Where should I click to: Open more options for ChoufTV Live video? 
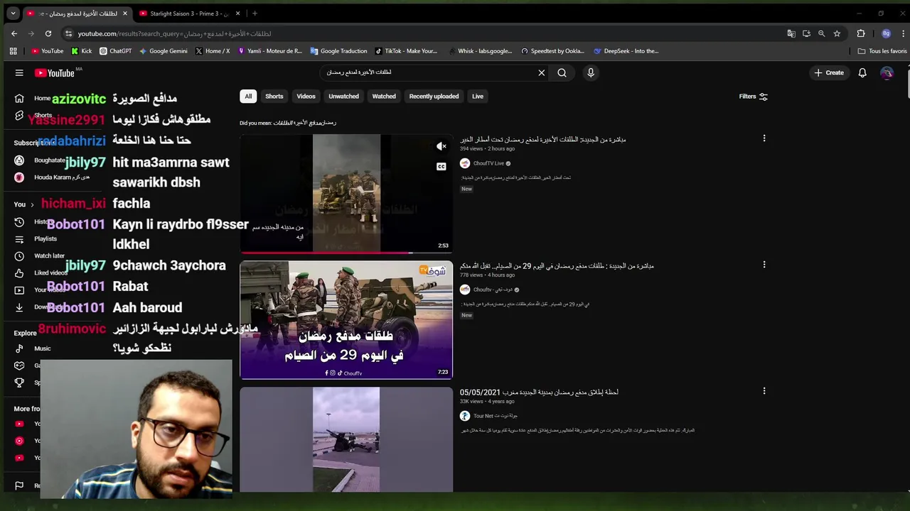pyautogui.click(x=764, y=138)
